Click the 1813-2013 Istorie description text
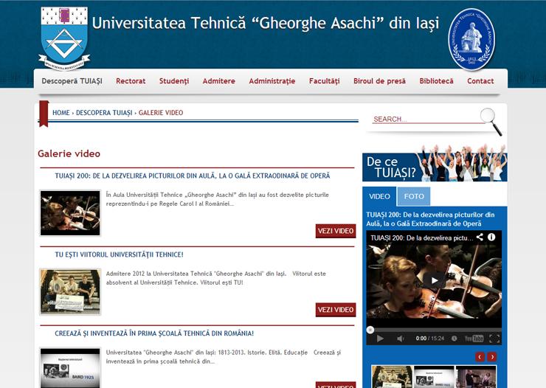546x388 pixels. point(224,357)
